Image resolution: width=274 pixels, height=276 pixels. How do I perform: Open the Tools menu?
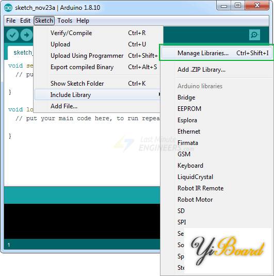(x=65, y=21)
